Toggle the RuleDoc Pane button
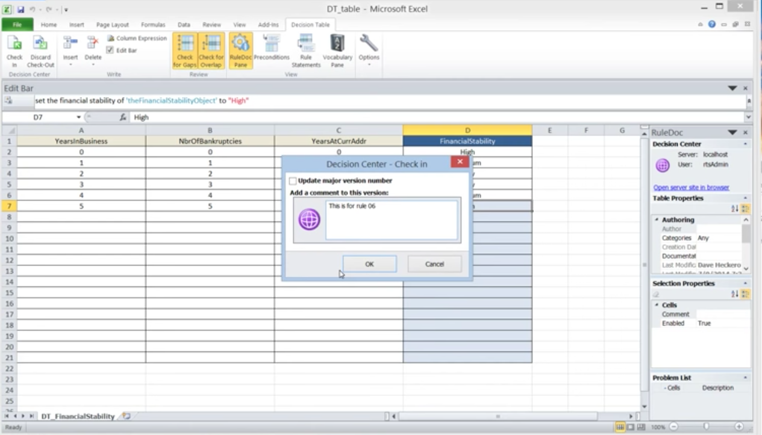The height and width of the screenshot is (435, 762). tap(240, 51)
